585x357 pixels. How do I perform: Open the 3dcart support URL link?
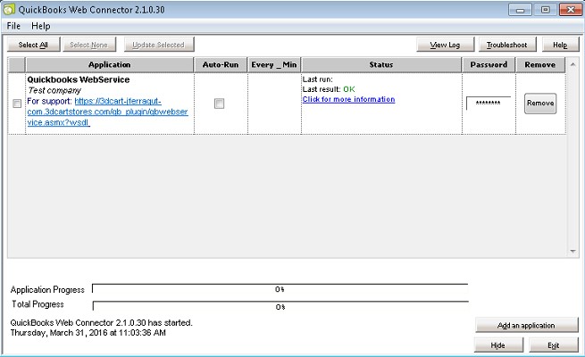point(107,112)
